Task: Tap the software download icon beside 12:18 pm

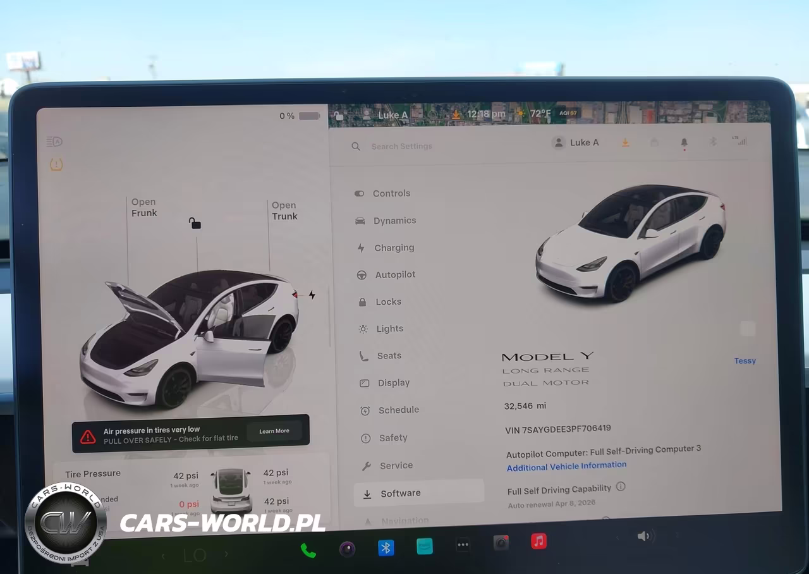Action: (456, 114)
